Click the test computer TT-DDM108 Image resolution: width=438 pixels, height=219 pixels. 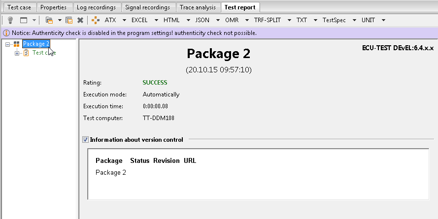(158, 118)
